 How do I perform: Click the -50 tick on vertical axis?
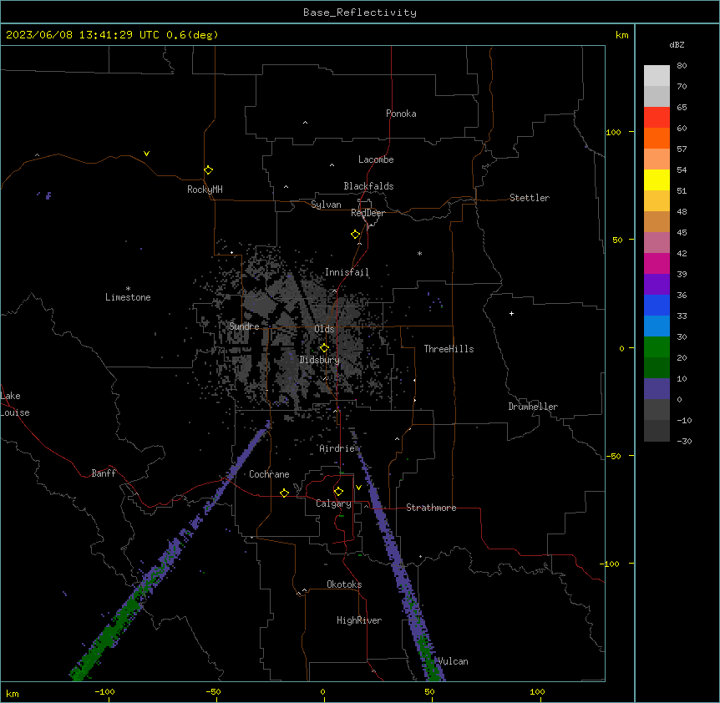[613, 456]
